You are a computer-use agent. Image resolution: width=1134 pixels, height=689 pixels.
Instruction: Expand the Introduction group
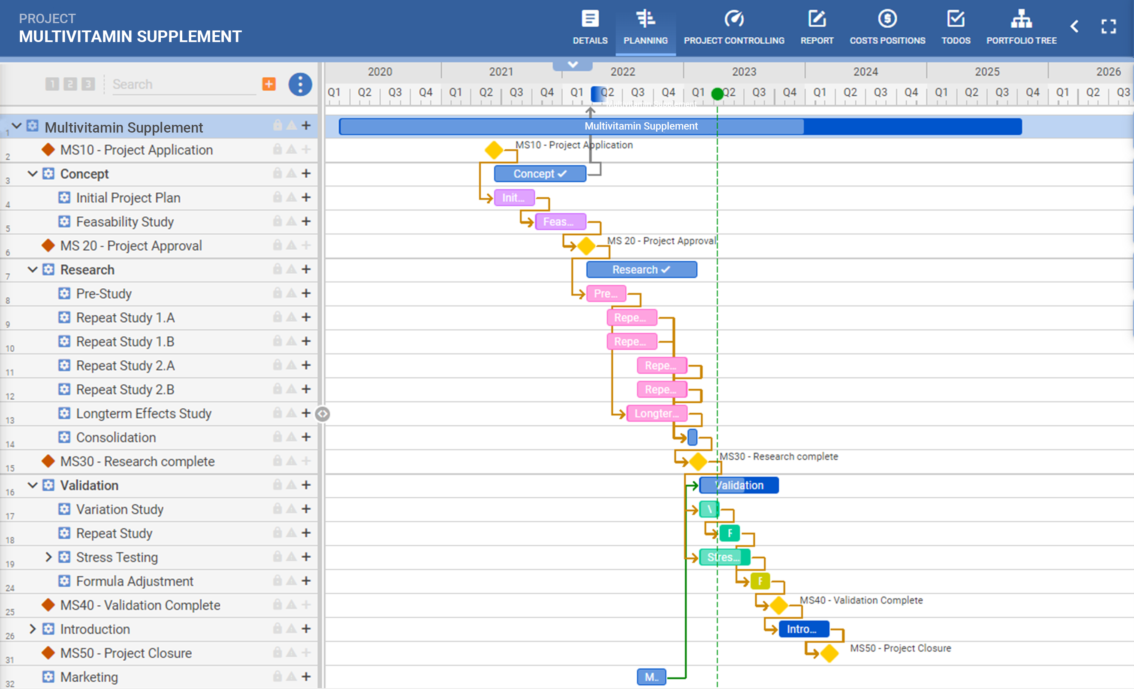click(x=32, y=629)
